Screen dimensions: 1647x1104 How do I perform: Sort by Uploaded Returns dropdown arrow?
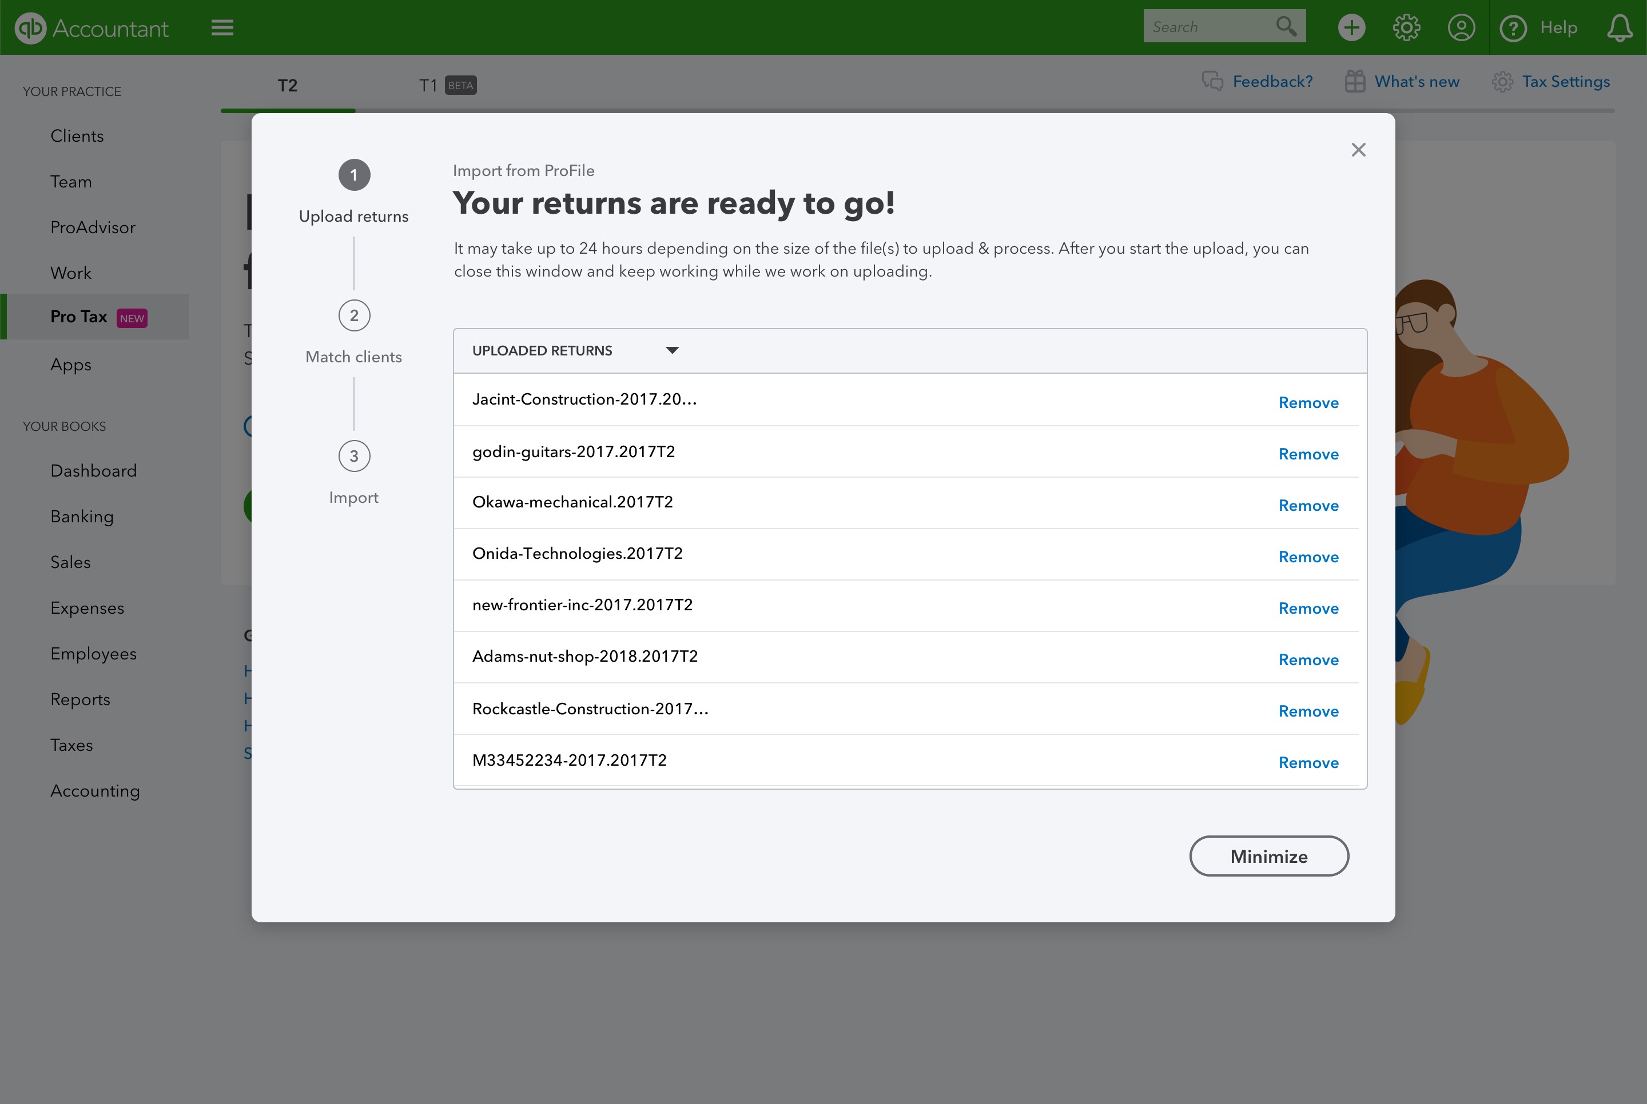click(672, 351)
